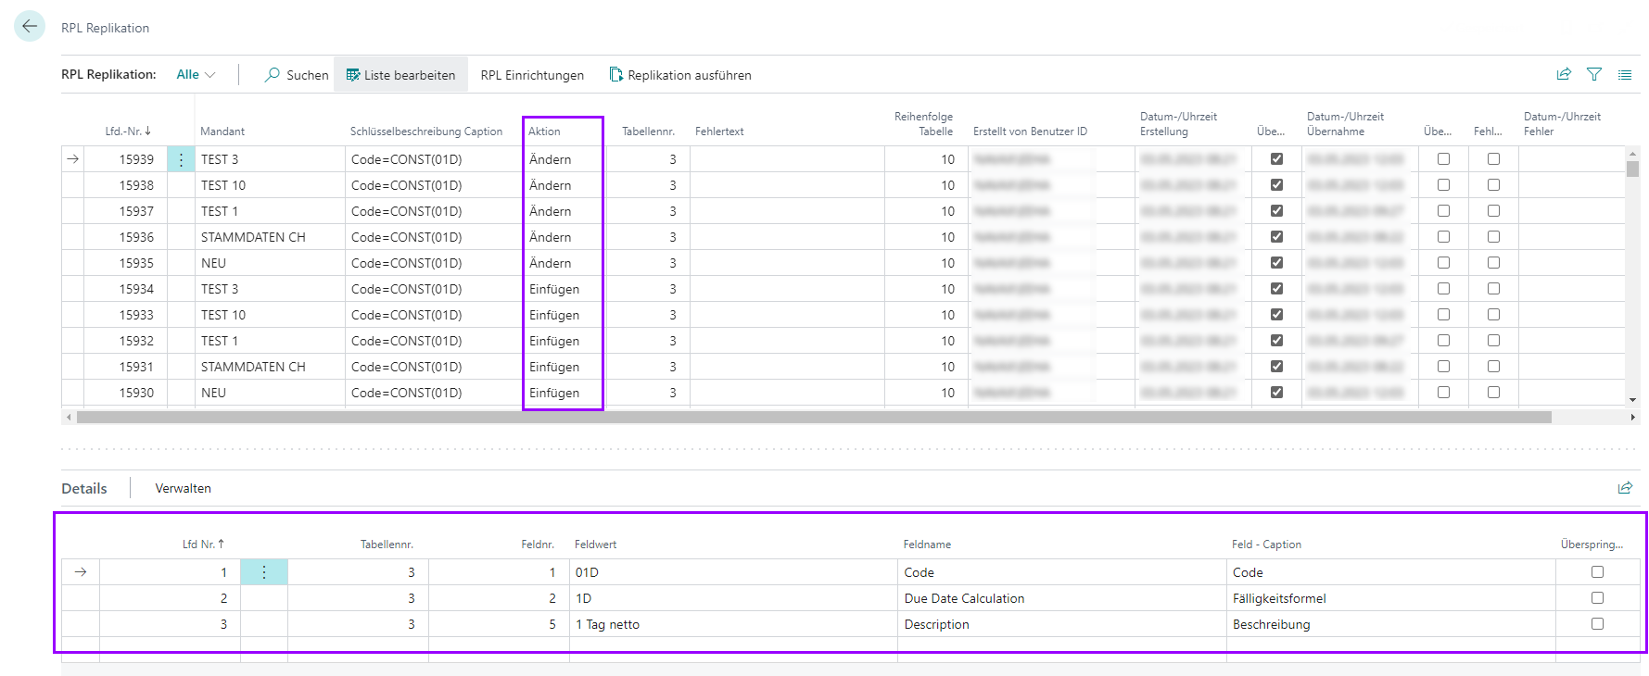1649x676 pixels.
Task: Expand the Alle view filter dropdown
Action: tap(197, 74)
